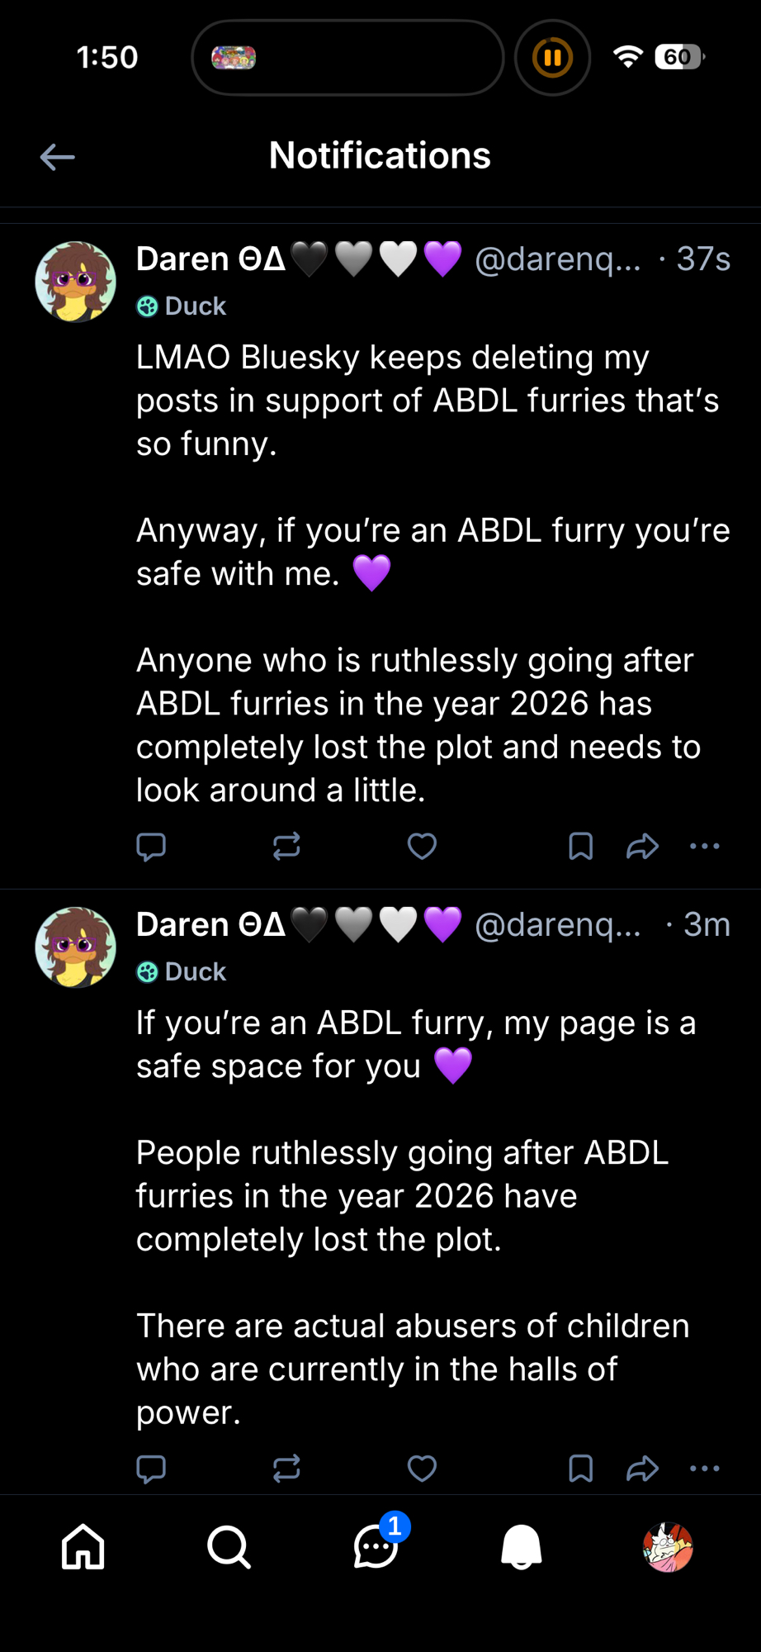Bookmark the 3m-old post

click(581, 1469)
